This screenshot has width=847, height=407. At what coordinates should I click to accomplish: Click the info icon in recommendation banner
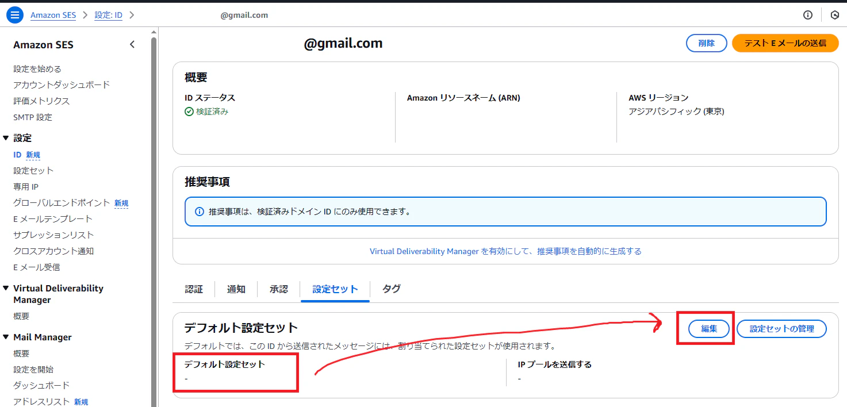pos(200,212)
